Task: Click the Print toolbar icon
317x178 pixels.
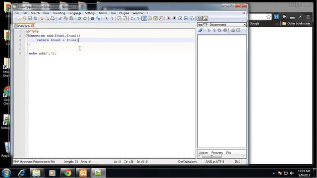Action: coord(53,19)
